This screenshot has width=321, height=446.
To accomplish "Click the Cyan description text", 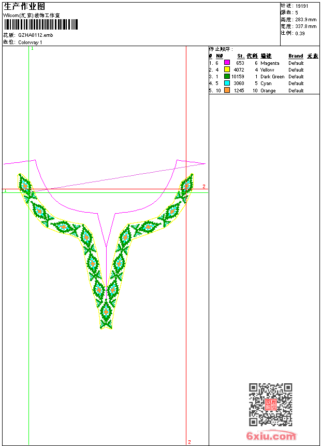I will click(266, 83).
